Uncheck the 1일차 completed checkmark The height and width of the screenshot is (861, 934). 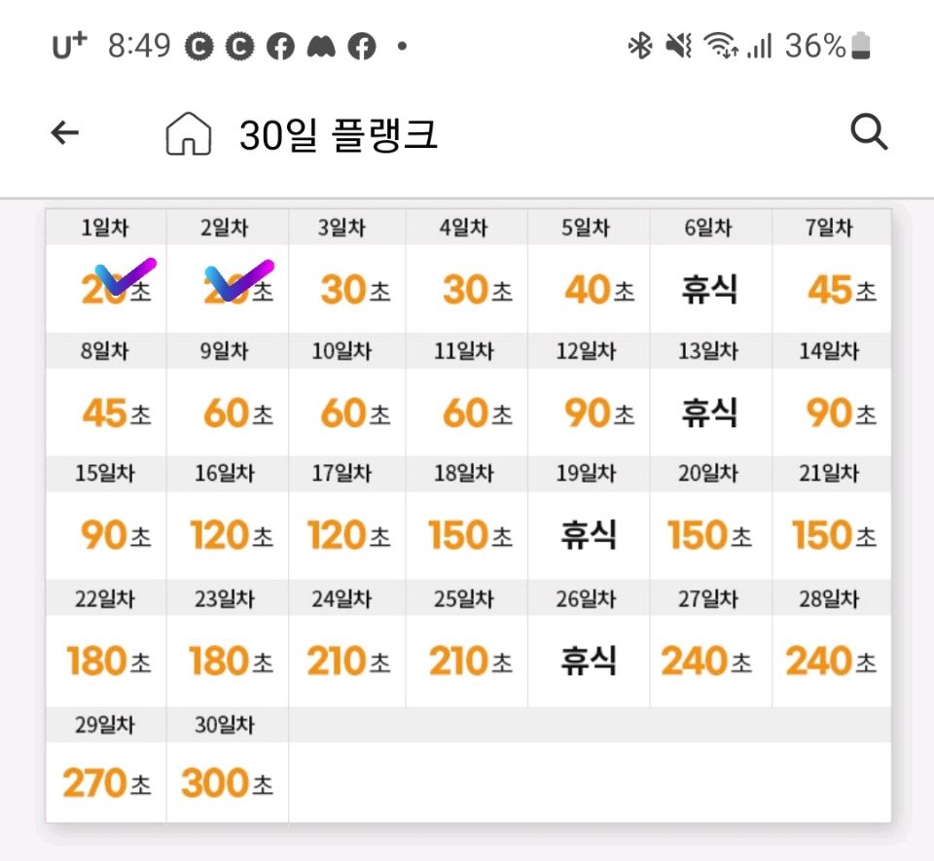pos(126,277)
